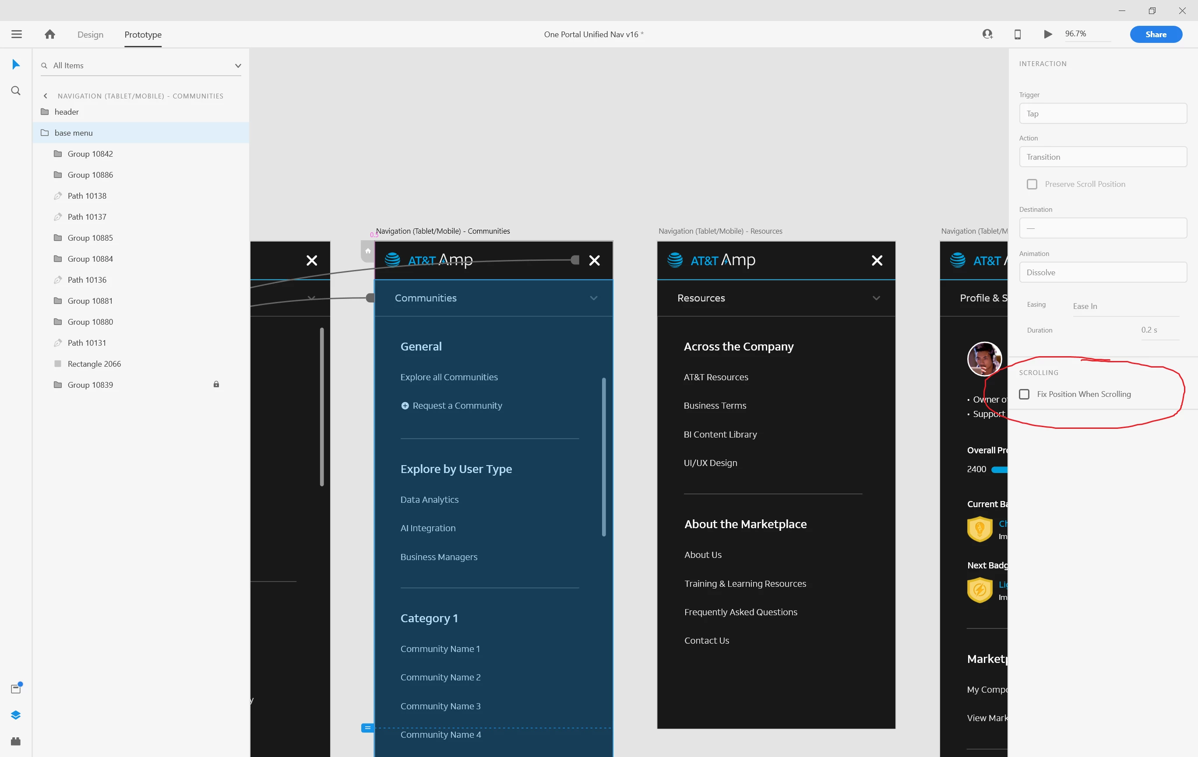The height and width of the screenshot is (757, 1198).
Task: Open the Plugins panel icon
Action: click(x=15, y=741)
